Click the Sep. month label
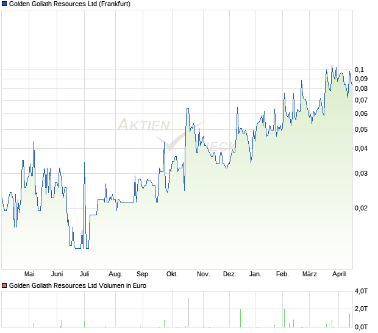This screenshot has height=333, width=378. (x=143, y=274)
